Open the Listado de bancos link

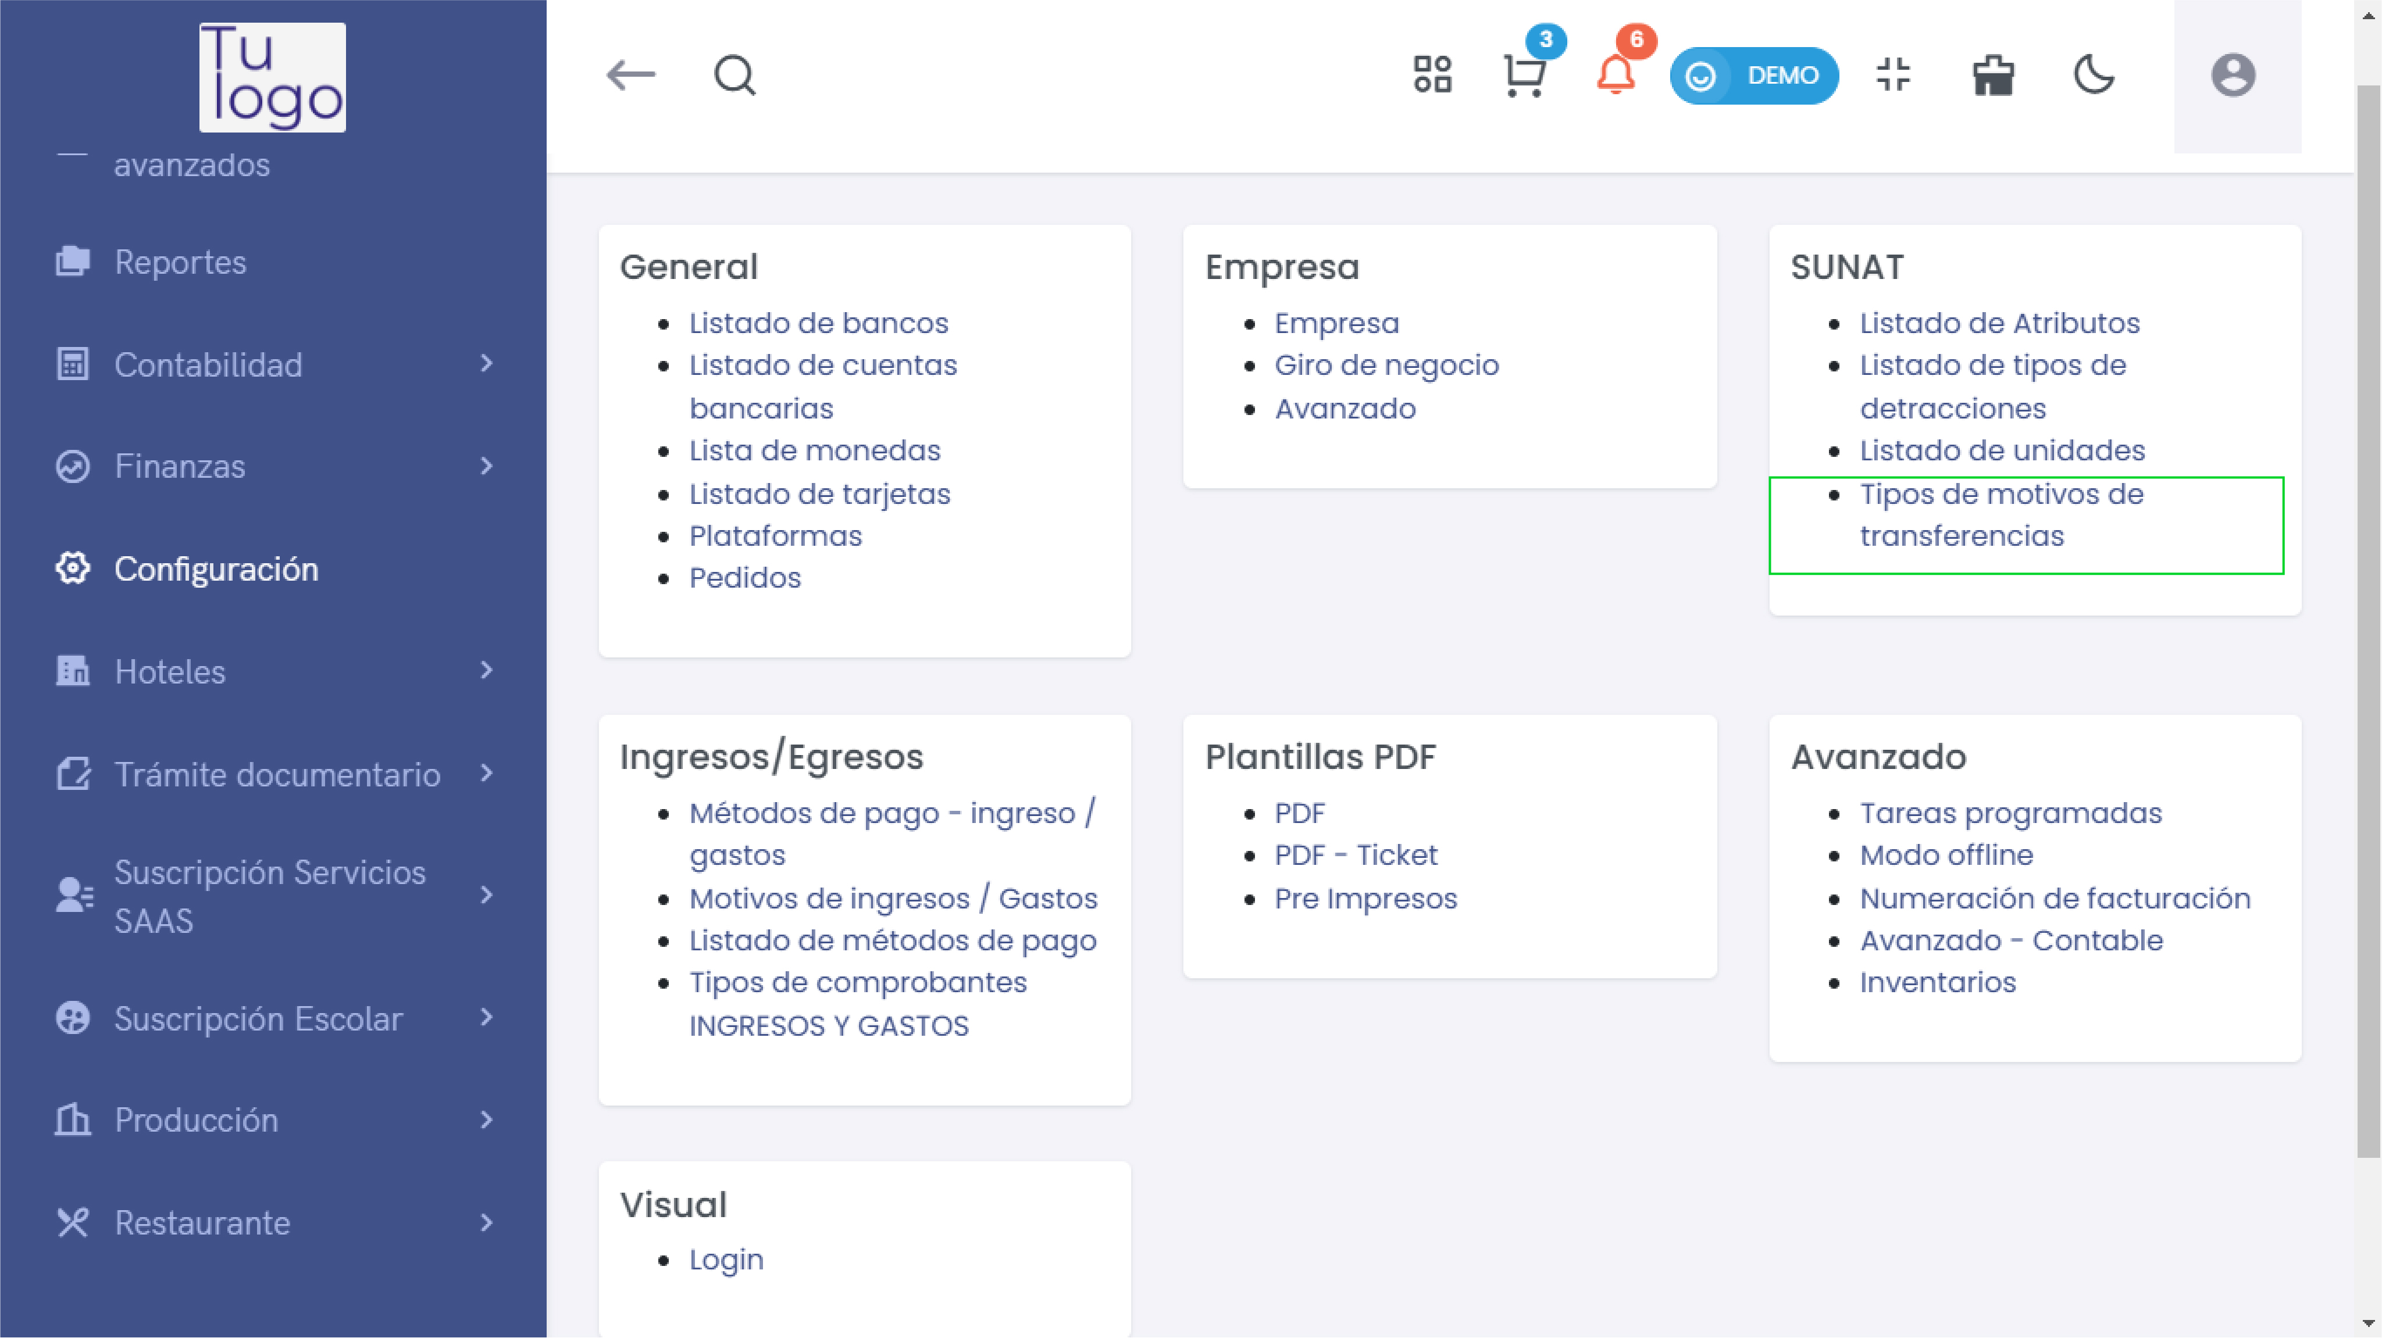click(818, 323)
